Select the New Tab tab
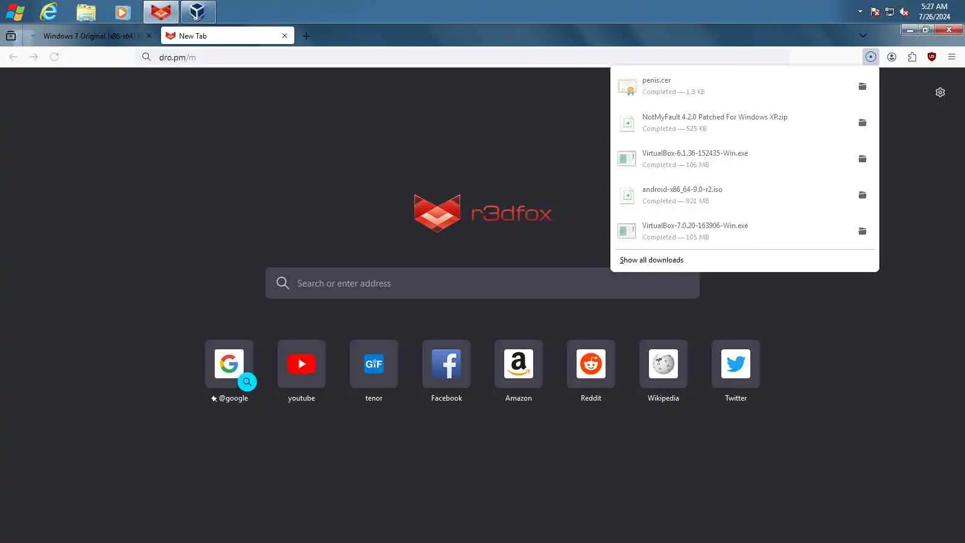Screen dimensions: 965x543 pos(227,36)
